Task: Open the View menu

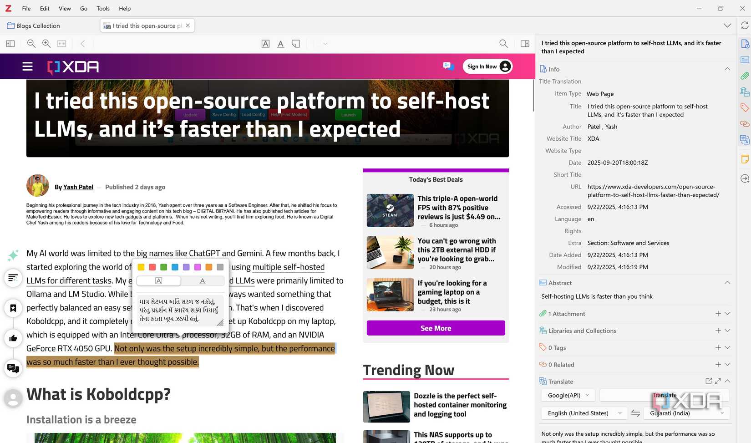Action: pos(65,8)
